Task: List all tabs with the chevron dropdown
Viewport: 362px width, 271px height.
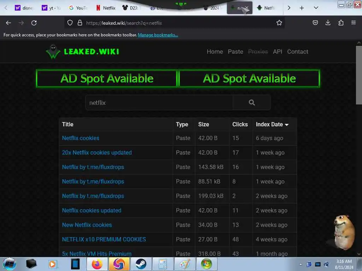Action: point(316,8)
